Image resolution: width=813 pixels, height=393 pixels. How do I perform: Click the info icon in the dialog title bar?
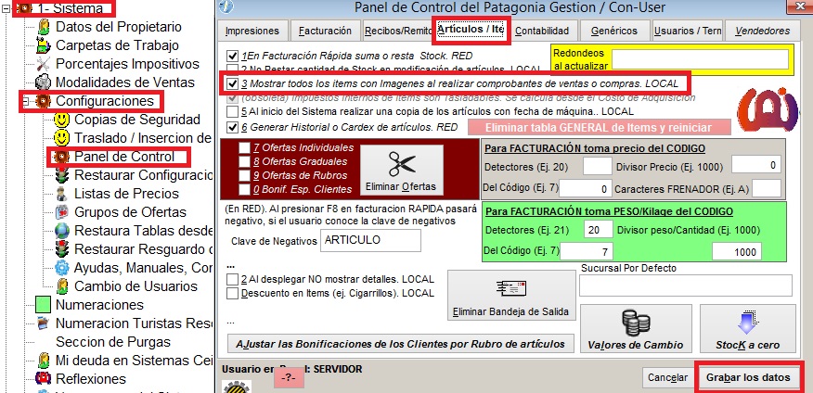coord(227,6)
